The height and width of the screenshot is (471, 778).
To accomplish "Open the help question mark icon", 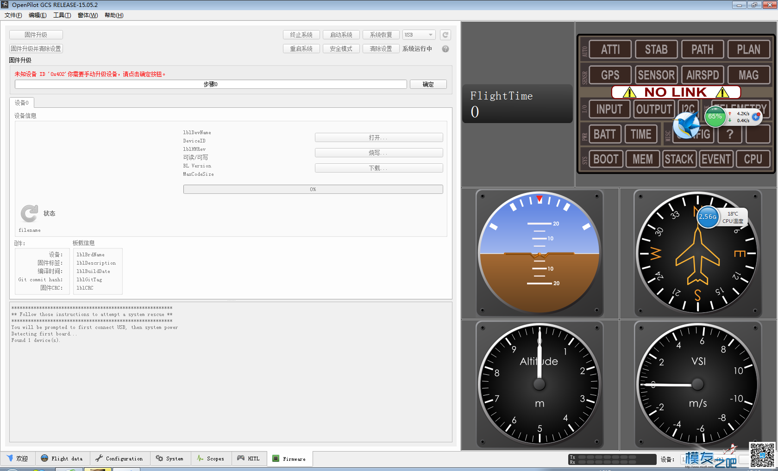I will [x=445, y=49].
